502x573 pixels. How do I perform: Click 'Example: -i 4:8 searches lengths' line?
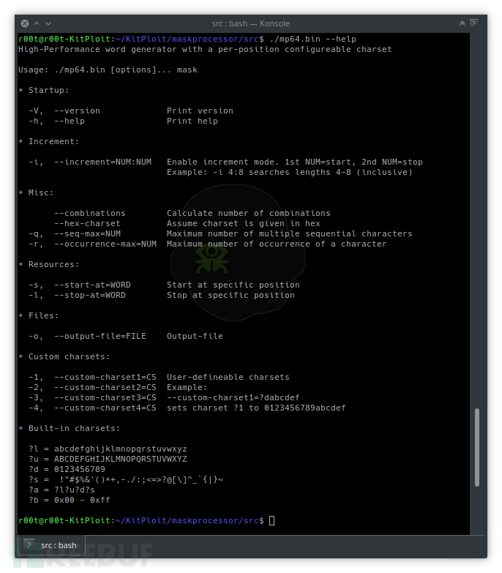pos(289,172)
